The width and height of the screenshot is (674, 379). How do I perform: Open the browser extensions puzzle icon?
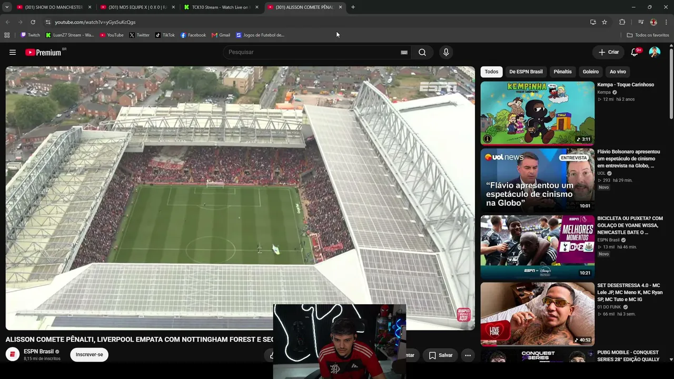(x=622, y=22)
